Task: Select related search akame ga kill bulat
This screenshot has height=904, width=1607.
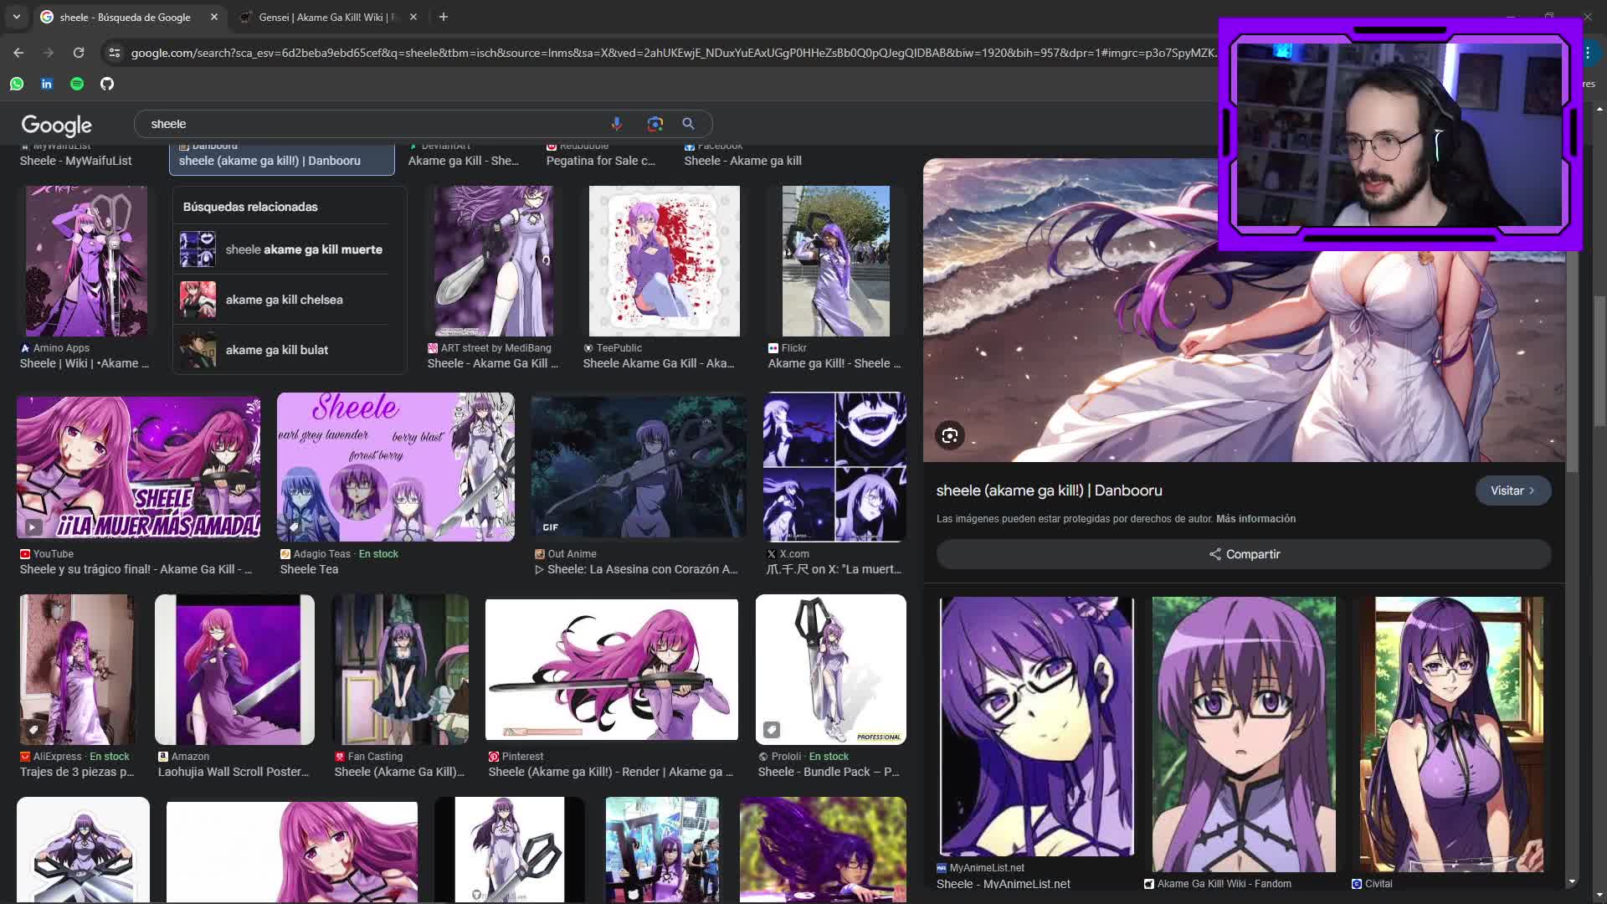Action: tap(282, 350)
